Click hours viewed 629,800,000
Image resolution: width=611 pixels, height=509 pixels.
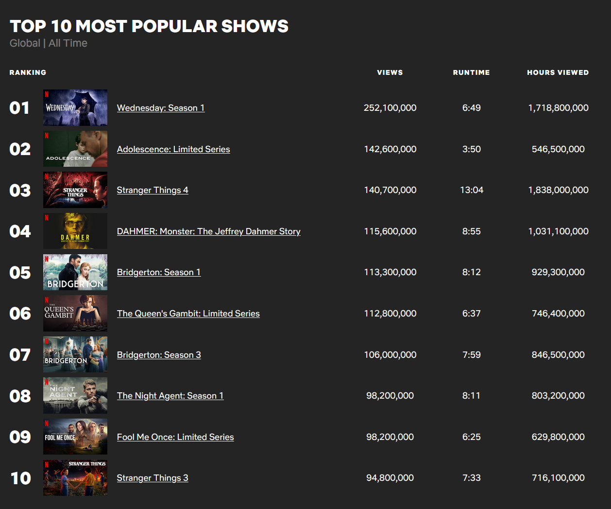point(558,437)
